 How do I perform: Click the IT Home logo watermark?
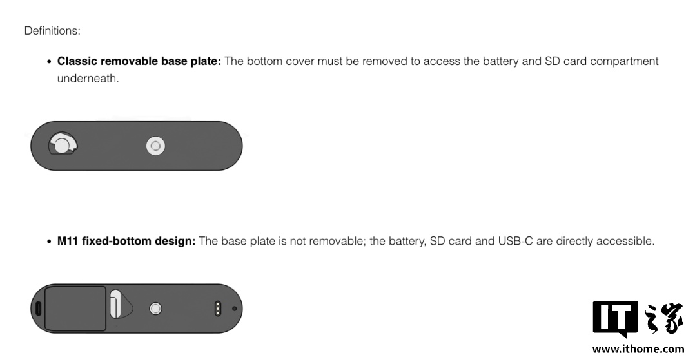tap(638, 318)
